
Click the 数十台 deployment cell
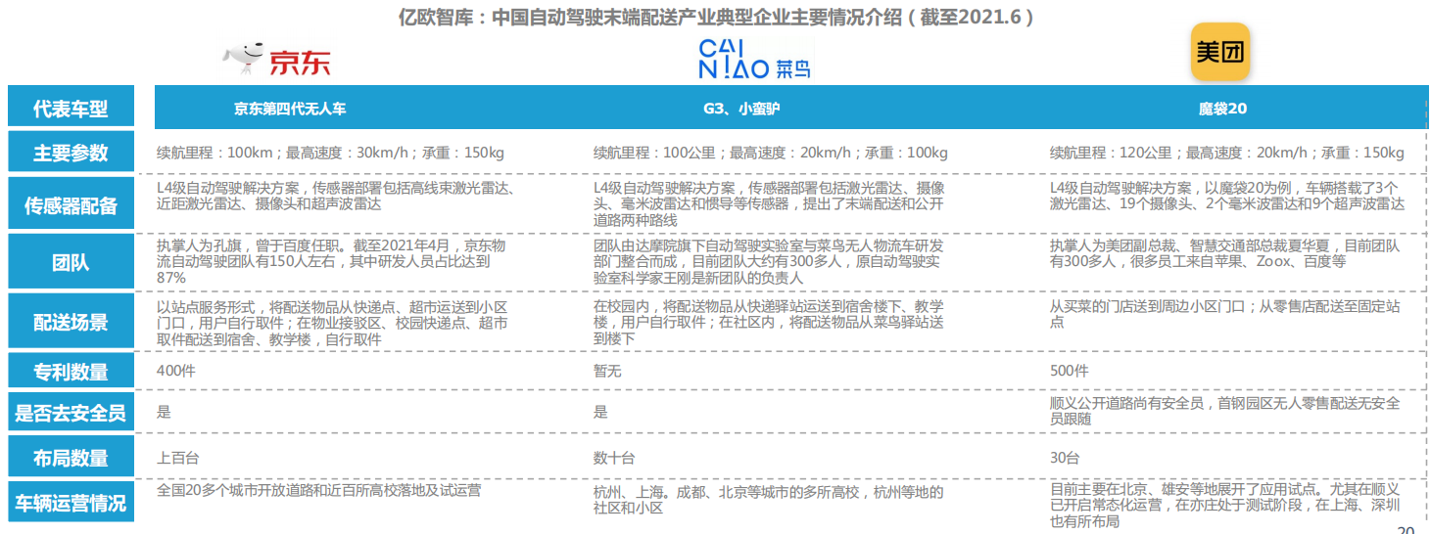coord(614,458)
